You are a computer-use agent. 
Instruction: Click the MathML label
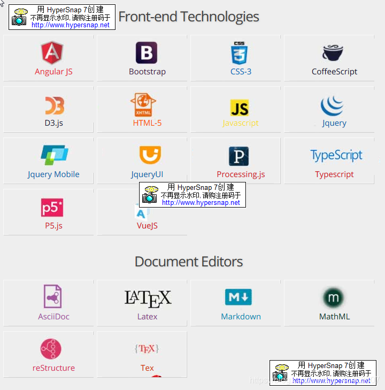click(x=334, y=317)
